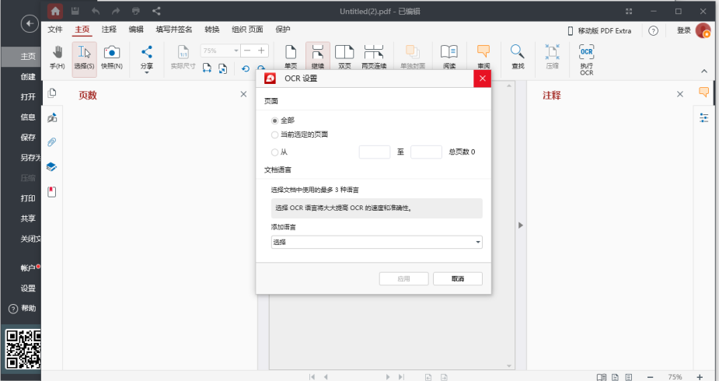Click 创建 in the left sidebar

tap(28, 76)
